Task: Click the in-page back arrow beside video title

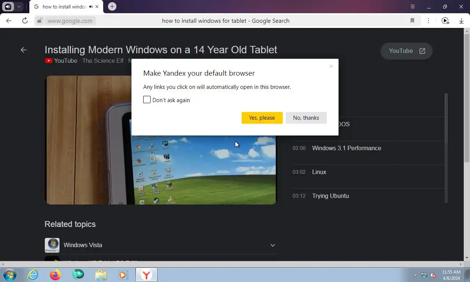Action: click(23, 50)
